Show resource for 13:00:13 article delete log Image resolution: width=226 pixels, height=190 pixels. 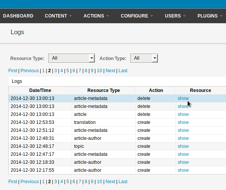tap(183, 114)
